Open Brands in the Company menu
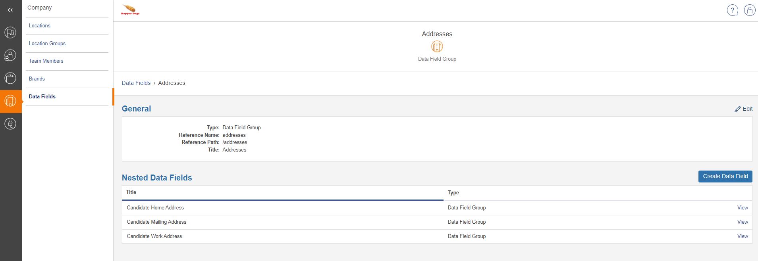The image size is (758, 261). 37,79
